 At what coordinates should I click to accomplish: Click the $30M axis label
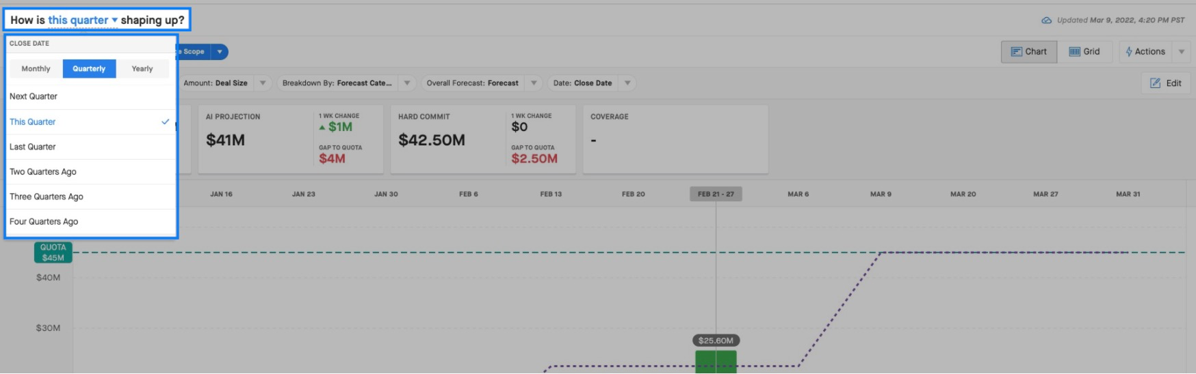(49, 328)
